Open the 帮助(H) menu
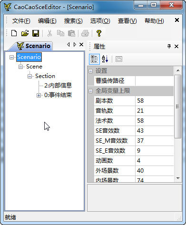The height and width of the screenshot is (225, 186). pyautogui.click(x=154, y=21)
